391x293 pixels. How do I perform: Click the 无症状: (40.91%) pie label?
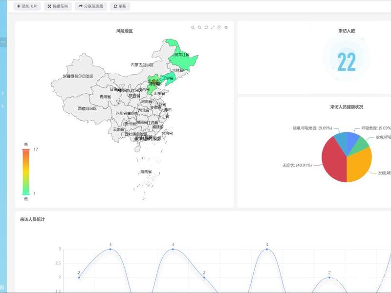click(x=297, y=165)
